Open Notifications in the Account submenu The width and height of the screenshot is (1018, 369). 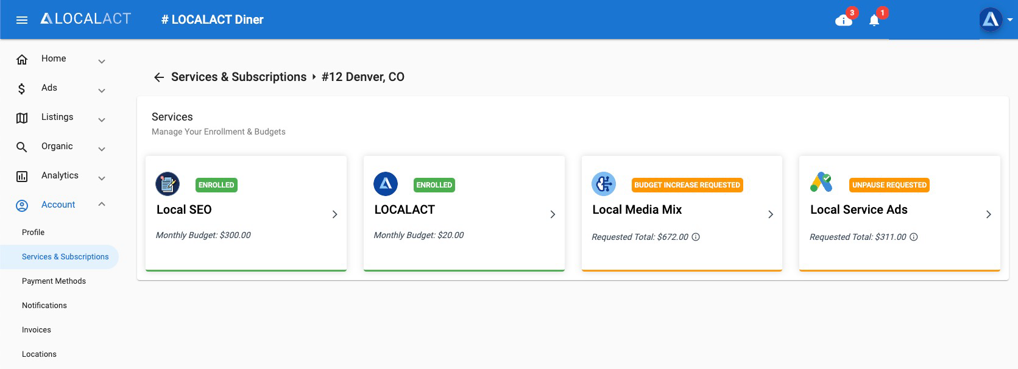[44, 306]
